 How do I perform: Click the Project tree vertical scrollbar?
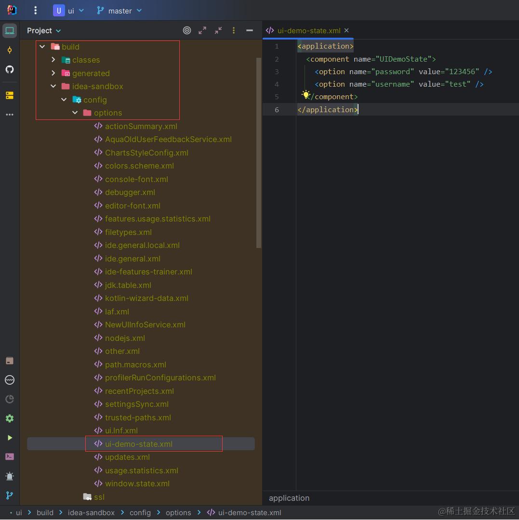(259, 153)
